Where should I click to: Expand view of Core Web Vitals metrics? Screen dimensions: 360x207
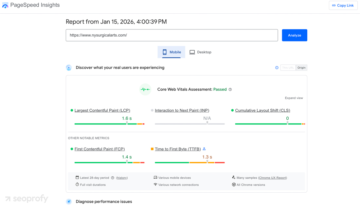coord(294,98)
